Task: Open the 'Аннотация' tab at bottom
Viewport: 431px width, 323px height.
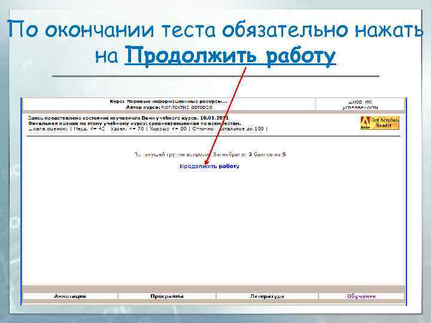Action: [70, 296]
